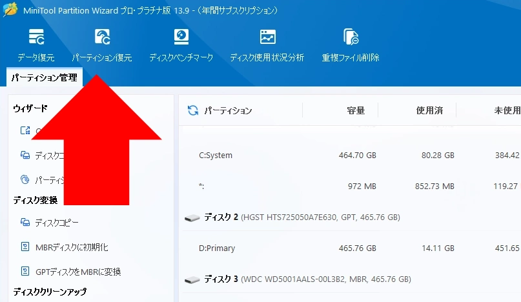521x302 pixels.
Task: Click the 14.11 GB used cell
Action: coord(438,248)
